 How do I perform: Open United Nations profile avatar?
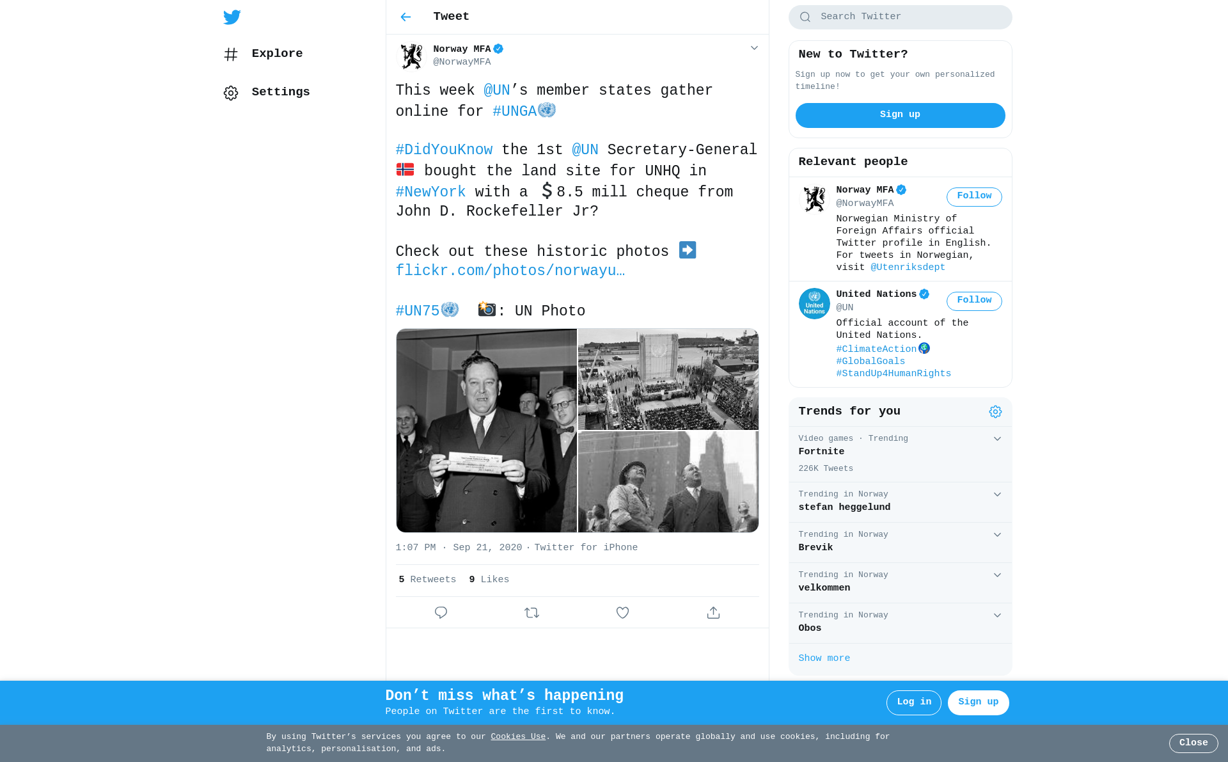click(814, 304)
